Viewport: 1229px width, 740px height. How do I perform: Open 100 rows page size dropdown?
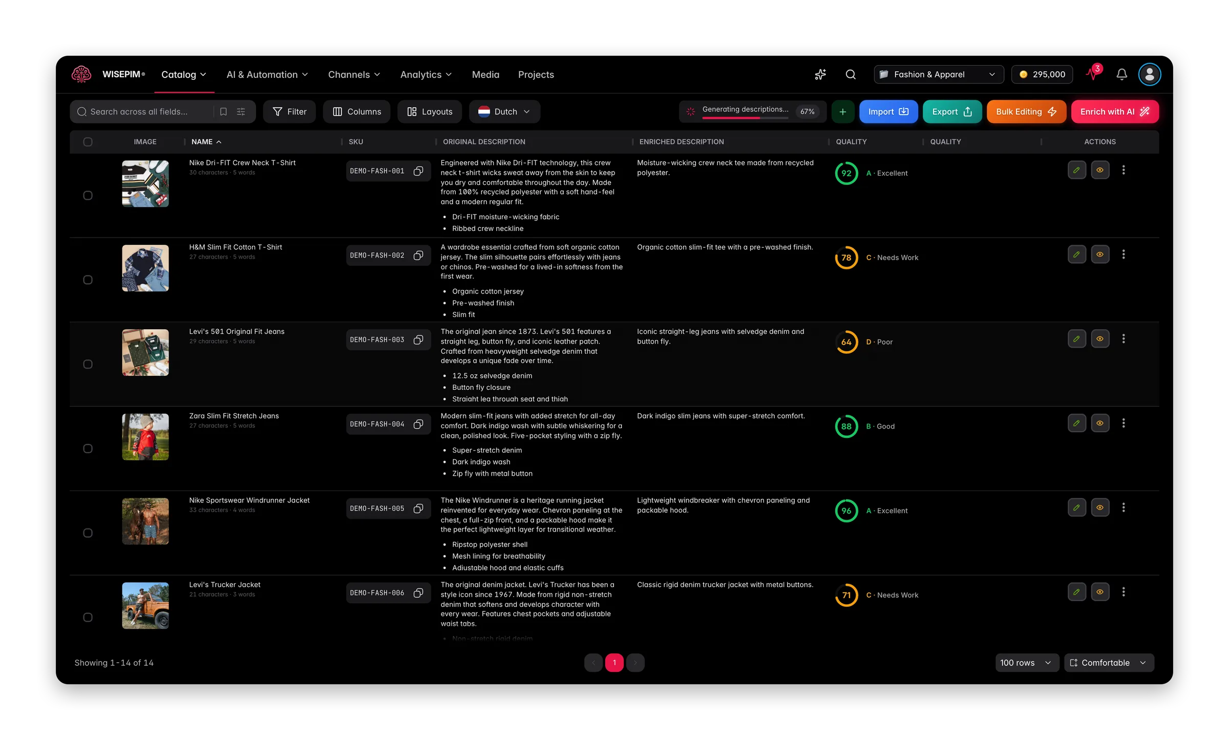click(x=1026, y=663)
